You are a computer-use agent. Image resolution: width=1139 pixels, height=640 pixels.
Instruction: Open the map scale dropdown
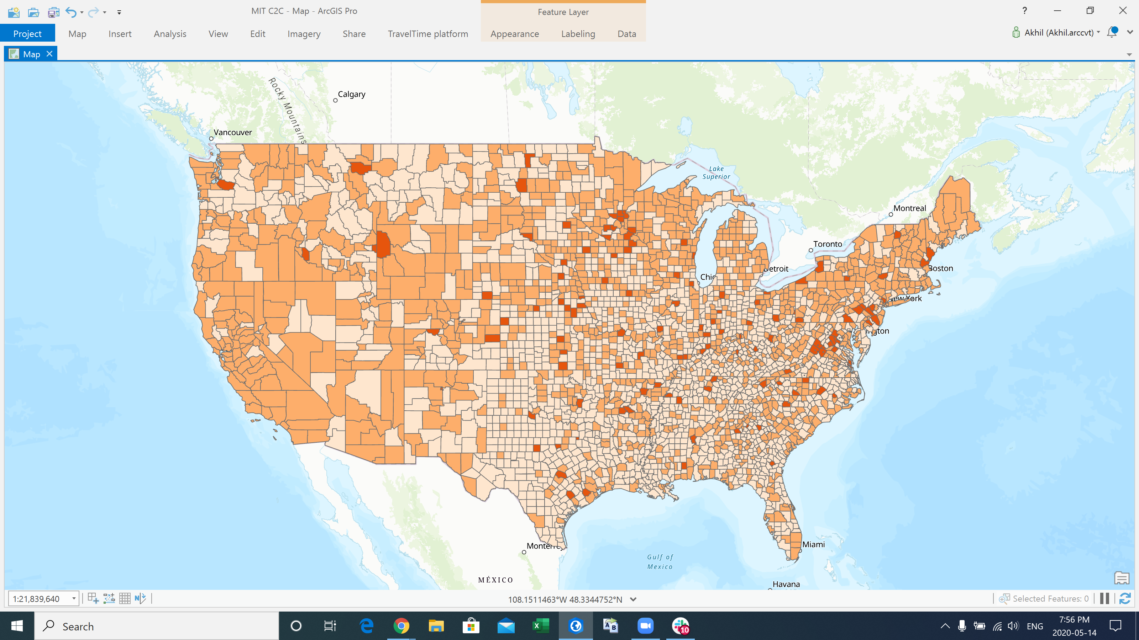pyautogui.click(x=74, y=599)
